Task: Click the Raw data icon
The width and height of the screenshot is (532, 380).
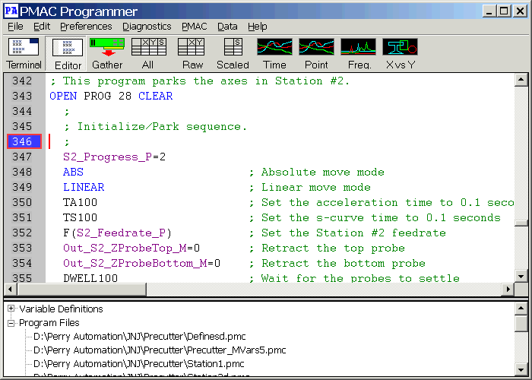Action: tap(192, 53)
